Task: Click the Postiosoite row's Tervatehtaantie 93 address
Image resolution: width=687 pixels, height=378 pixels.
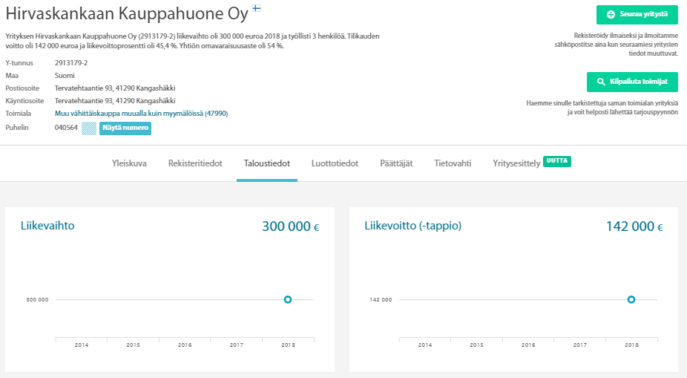Action: coord(115,88)
